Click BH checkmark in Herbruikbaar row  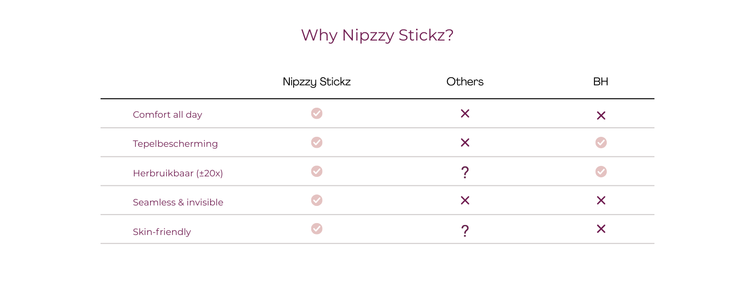601,172
